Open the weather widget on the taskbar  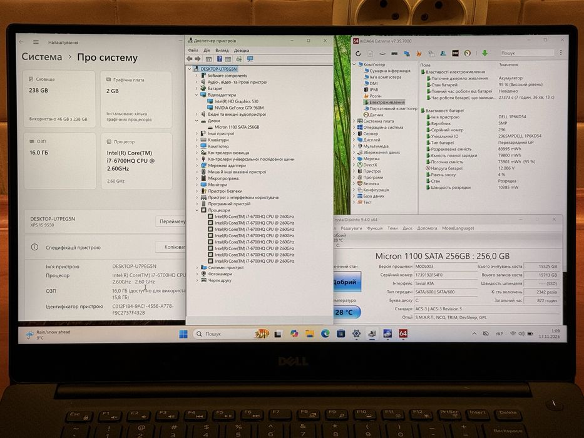click(x=48, y=335)
